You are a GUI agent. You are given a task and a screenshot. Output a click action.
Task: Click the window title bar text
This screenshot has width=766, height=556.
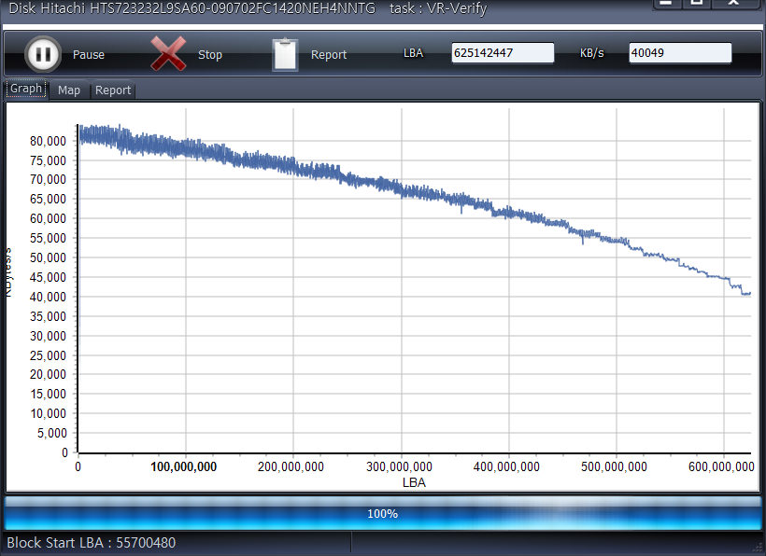click(x=248, y=8)
